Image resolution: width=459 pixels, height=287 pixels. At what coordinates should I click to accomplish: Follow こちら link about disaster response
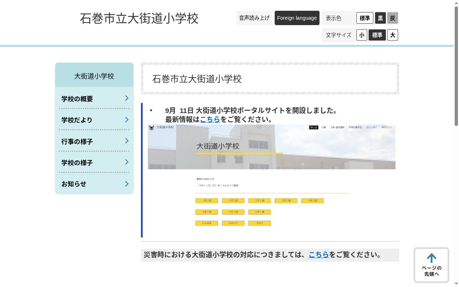point(319,255)
